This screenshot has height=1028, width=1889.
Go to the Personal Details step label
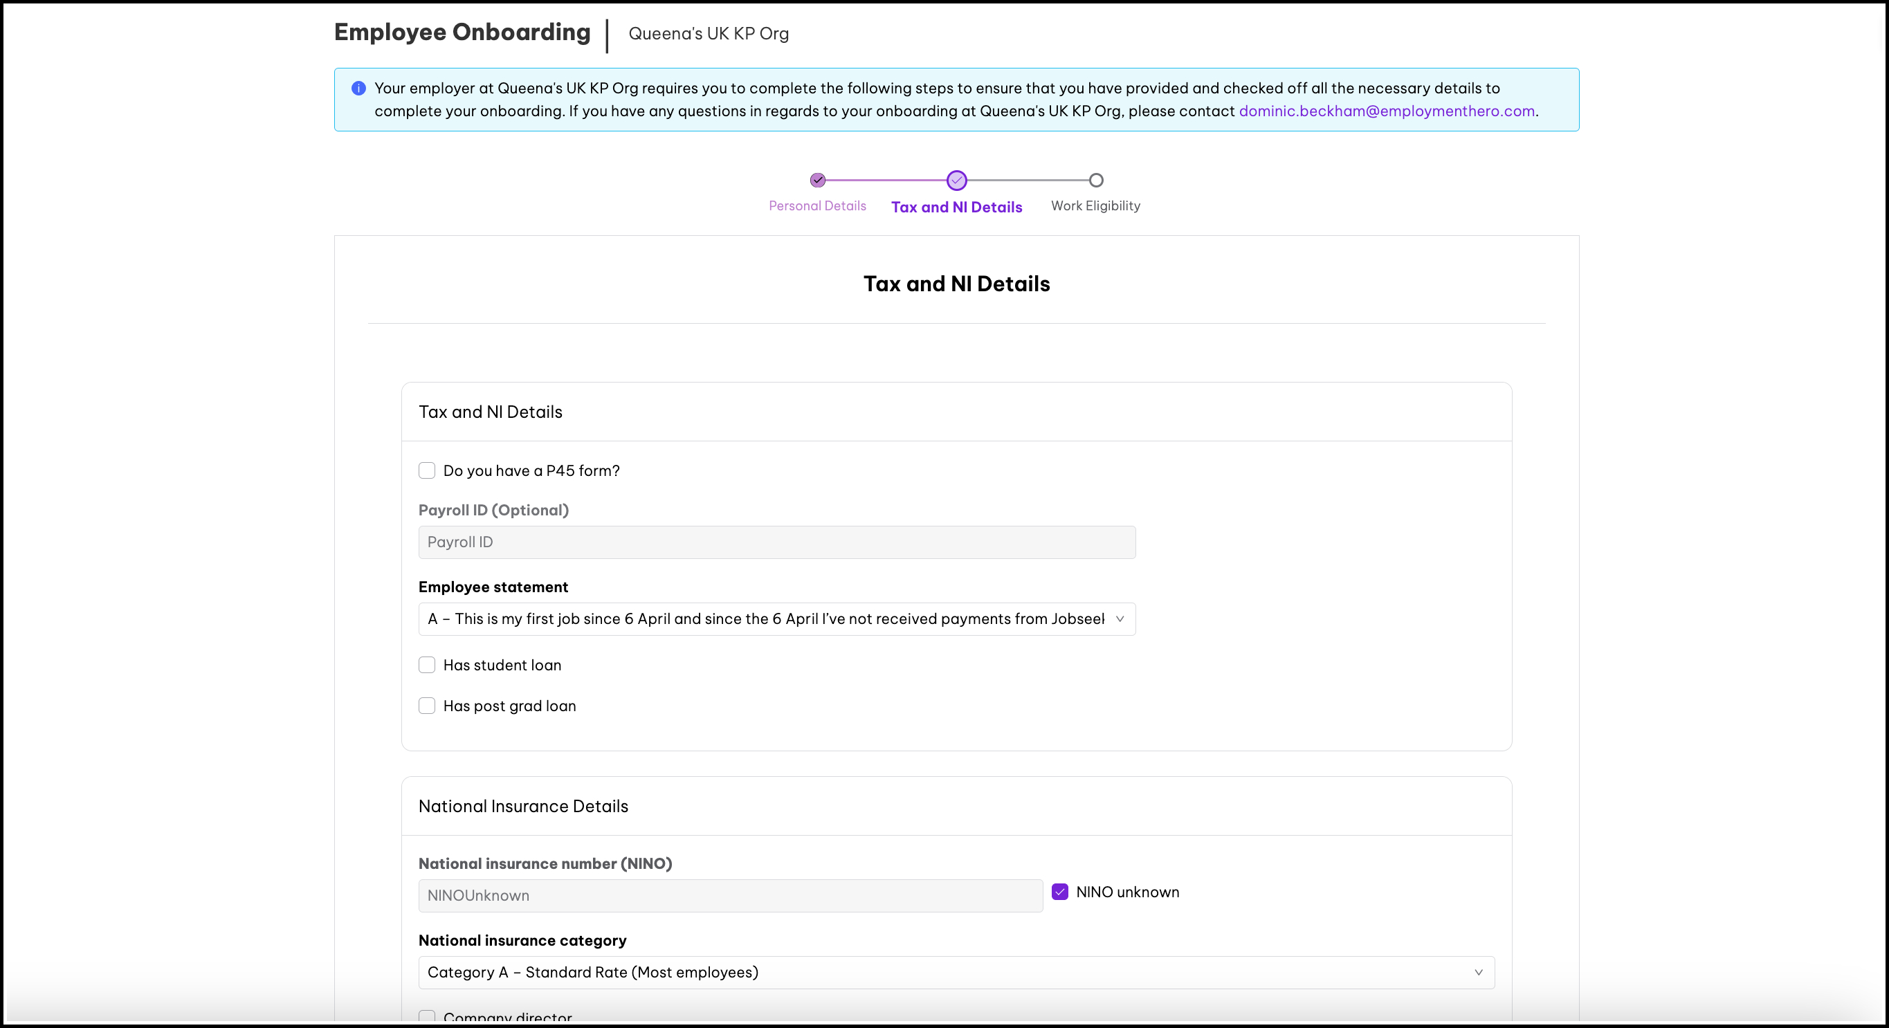817,206
